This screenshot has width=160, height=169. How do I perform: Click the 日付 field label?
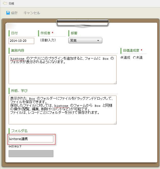[x=14, y=33]
